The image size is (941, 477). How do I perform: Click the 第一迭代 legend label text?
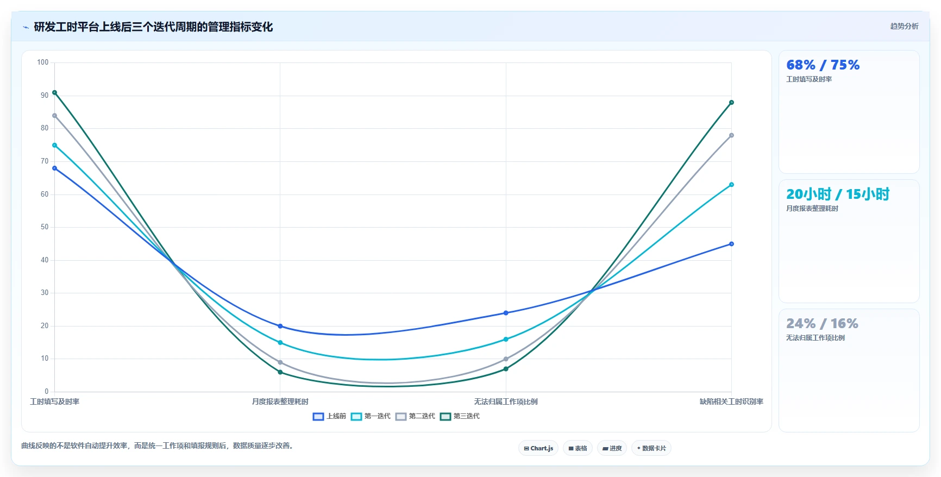(378, 416)
